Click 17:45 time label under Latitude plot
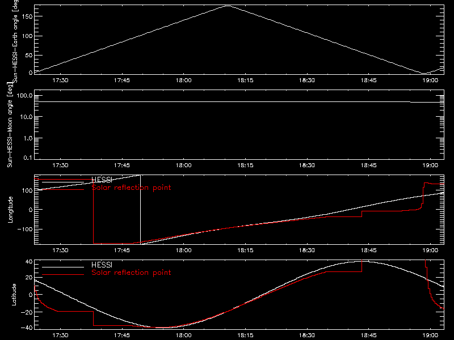This screenshot has height=340, width=454. click(x=122, y=335)
